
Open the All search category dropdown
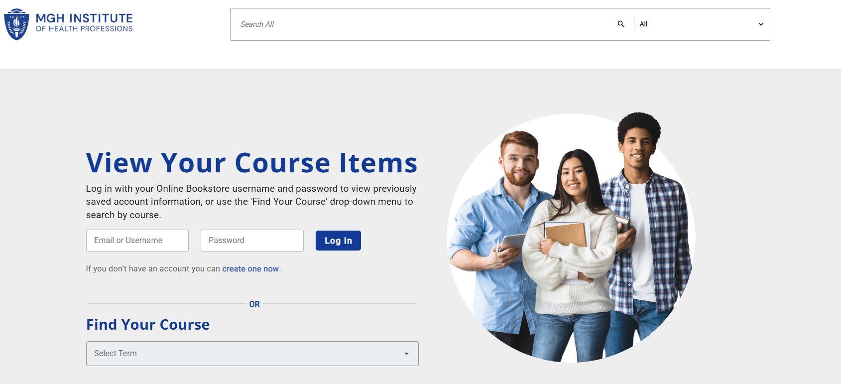(x=702, y=24)
